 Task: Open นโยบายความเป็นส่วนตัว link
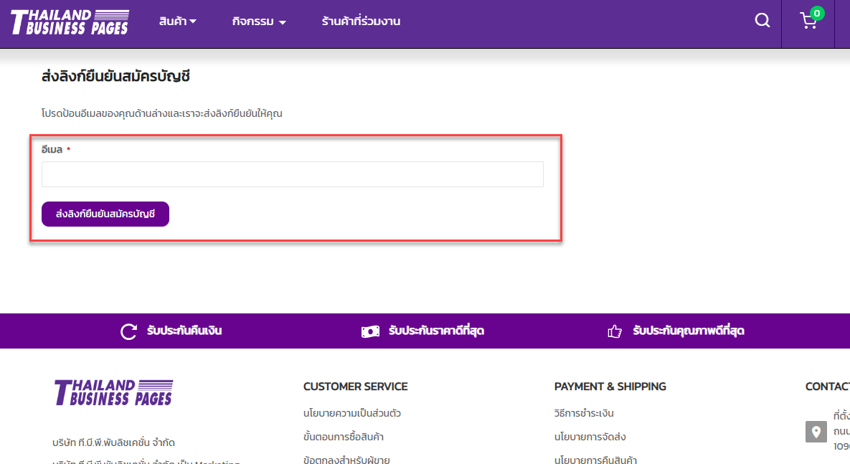coord(351,413)
